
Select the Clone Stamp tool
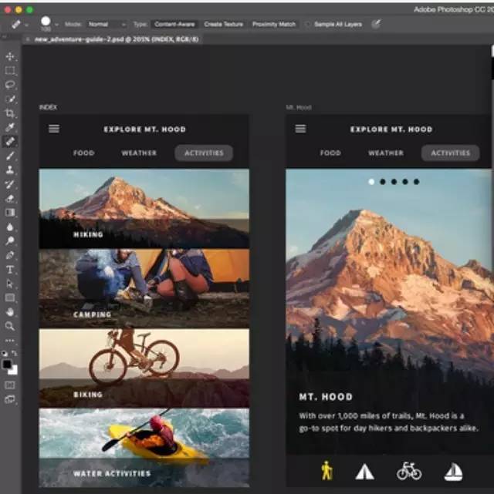pos(10,170)
